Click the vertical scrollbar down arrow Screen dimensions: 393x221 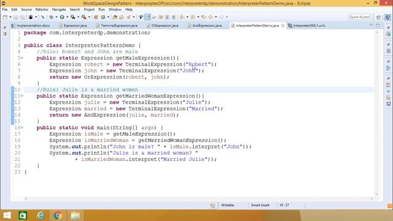376,194
